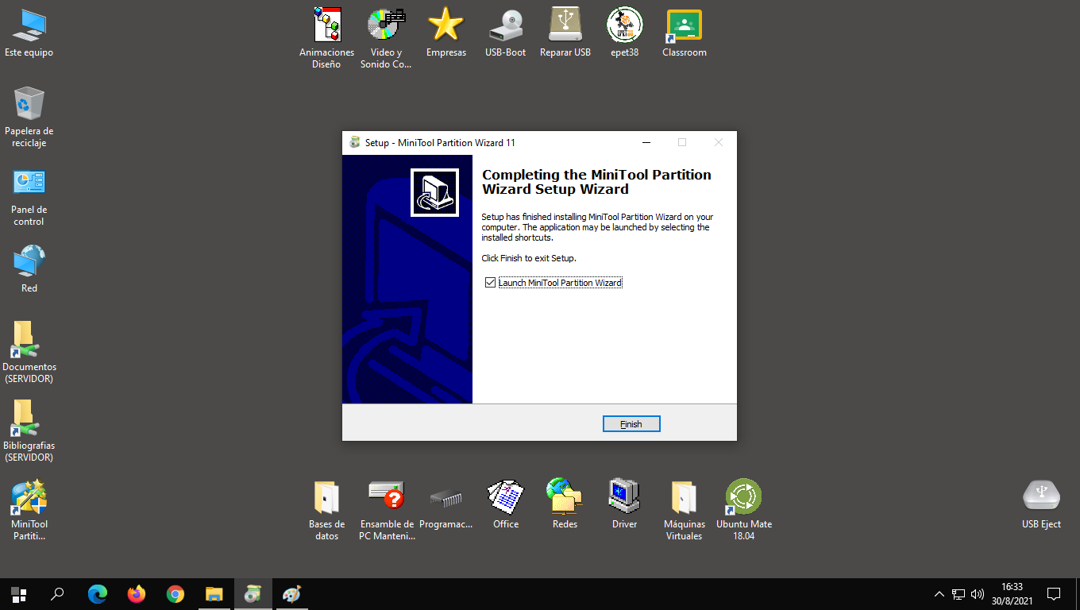The width and height of the screenshot is (1080, 610).
Task: Select the Red network icon
Action: point(29,269)
